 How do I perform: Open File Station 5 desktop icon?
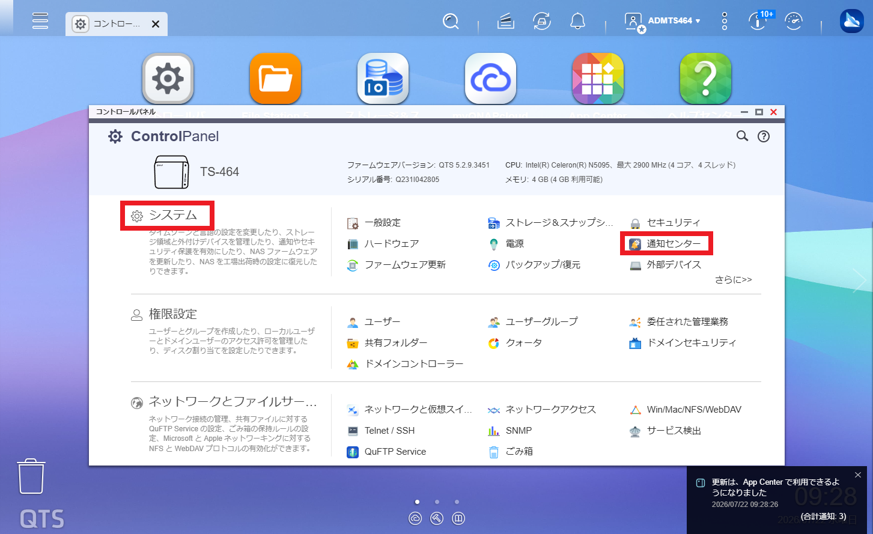275,79
